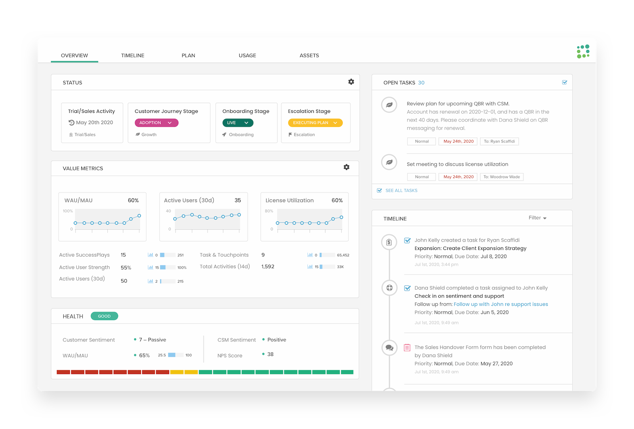Open Value Metrics settings gear
This screenshot has width=634, height=429.
point(346,167)
